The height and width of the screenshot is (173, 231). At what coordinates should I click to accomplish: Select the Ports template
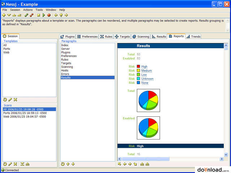click(30, 49)
